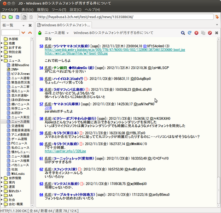Click the search magnifier icon in thread toolbar
This screenshot has height=213, width=221.
pyautogui.click(x=183, y=33)
